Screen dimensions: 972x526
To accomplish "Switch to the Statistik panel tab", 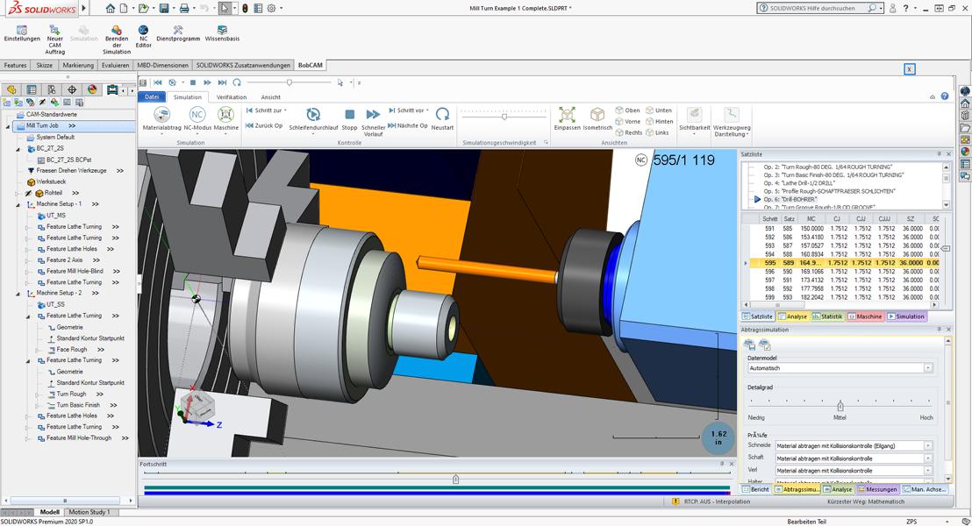I will (x=827, y=316).
